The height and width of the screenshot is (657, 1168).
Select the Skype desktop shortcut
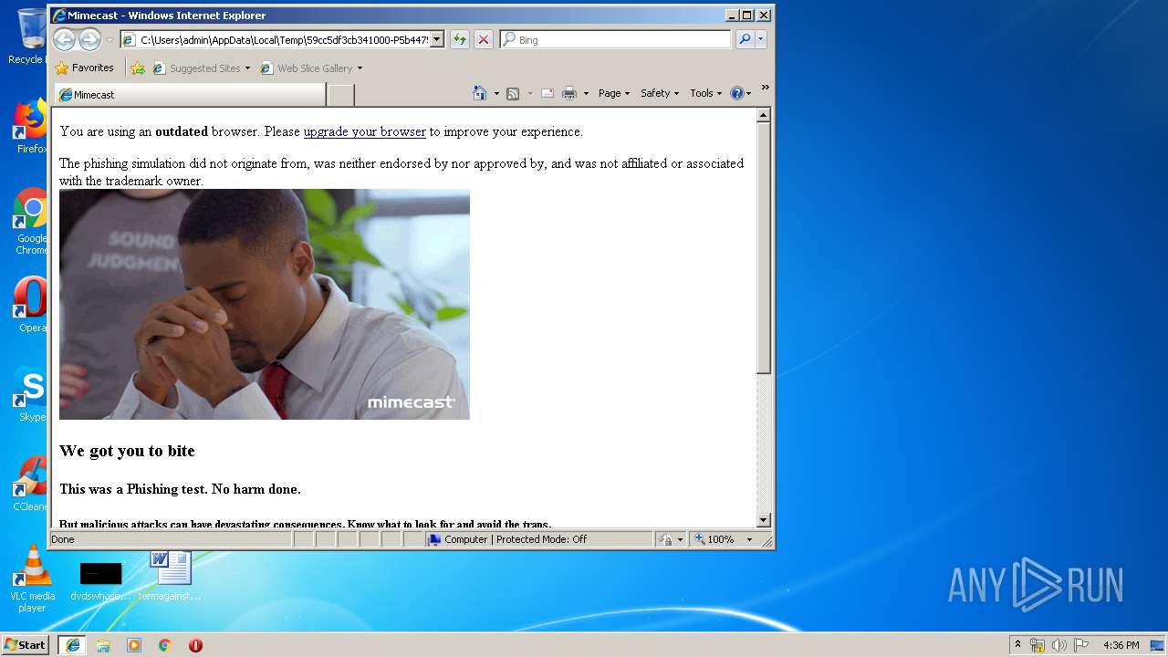pos(31,393)
